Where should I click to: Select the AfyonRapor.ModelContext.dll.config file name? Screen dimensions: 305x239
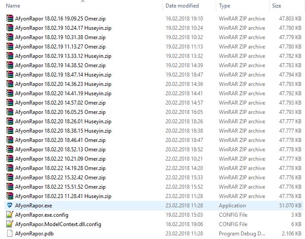58,224
